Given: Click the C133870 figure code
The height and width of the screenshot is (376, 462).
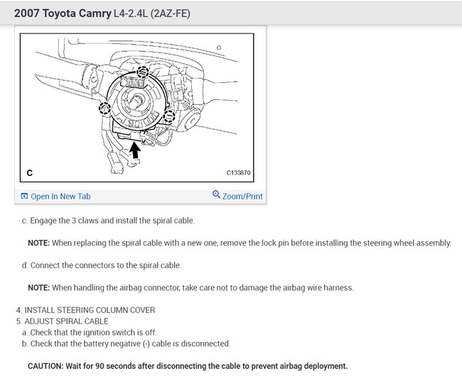Looking at the screenshot, I should [238, 173].
